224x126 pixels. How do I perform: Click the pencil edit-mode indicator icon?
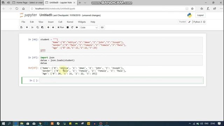pyautogui.click(x=189, y=22)
